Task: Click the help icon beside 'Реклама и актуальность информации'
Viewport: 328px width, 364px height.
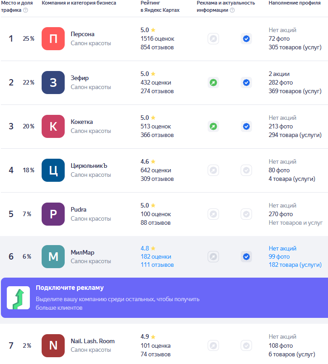Action: pos(232,10)
